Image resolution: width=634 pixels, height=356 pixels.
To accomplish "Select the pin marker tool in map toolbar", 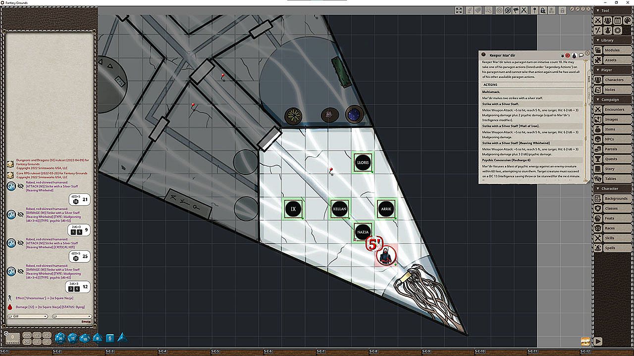I will click(x=534, y=10).
